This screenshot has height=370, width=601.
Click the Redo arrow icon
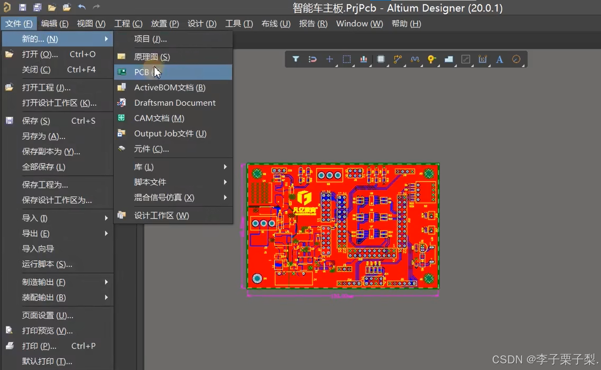[x=96, y=7]
